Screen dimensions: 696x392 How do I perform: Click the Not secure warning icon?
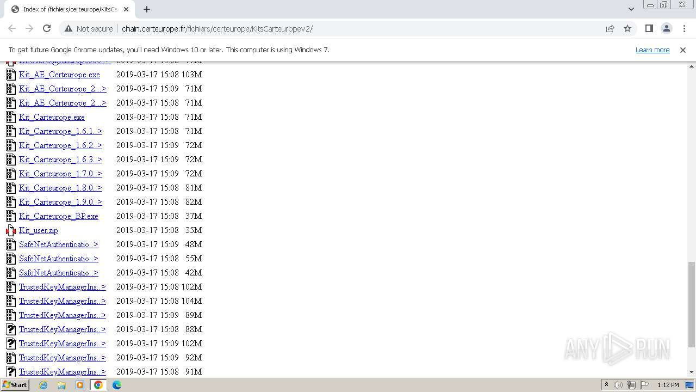(69, 28)
